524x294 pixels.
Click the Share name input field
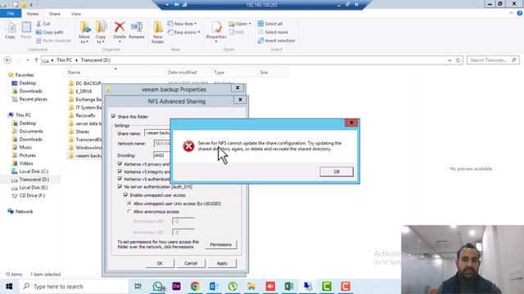157,132
